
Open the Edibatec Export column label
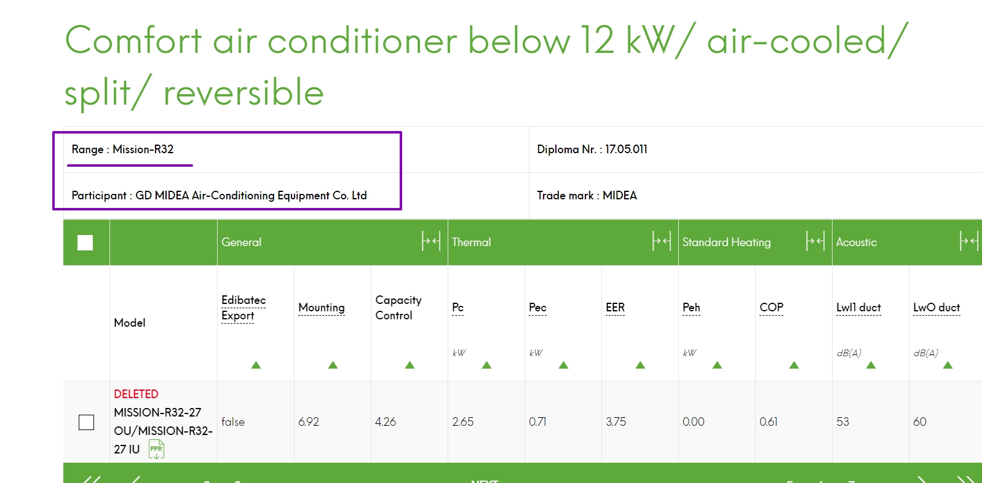tap(244, 308)
